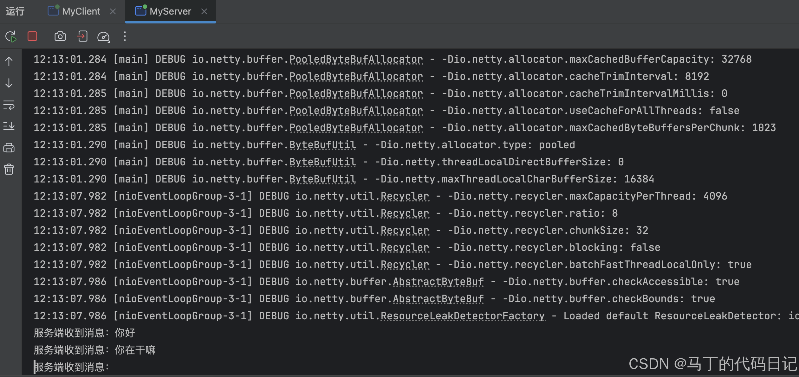Open Recycler link on maxCapacityPerThread line
This screenshot has height=377, width=799.
[405, 196]
